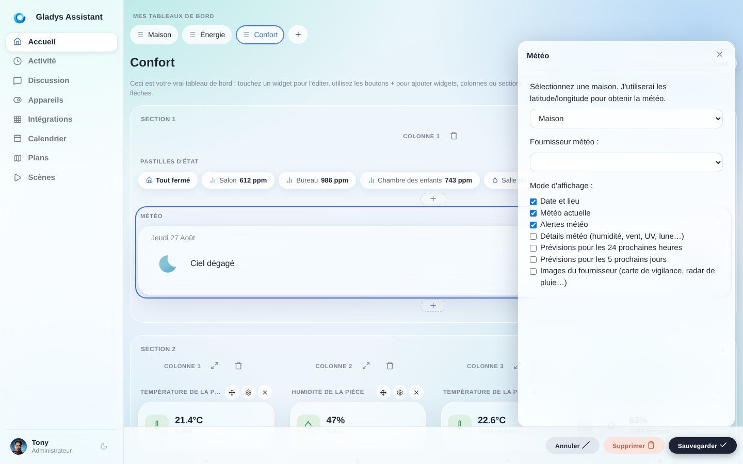This screenshot has width=743, height=464.
Task: Remove the Salon temperature widget with its X icon
Action: point(265,392)
